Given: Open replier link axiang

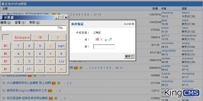Looking at the screenshot, I should click(186, 43).
